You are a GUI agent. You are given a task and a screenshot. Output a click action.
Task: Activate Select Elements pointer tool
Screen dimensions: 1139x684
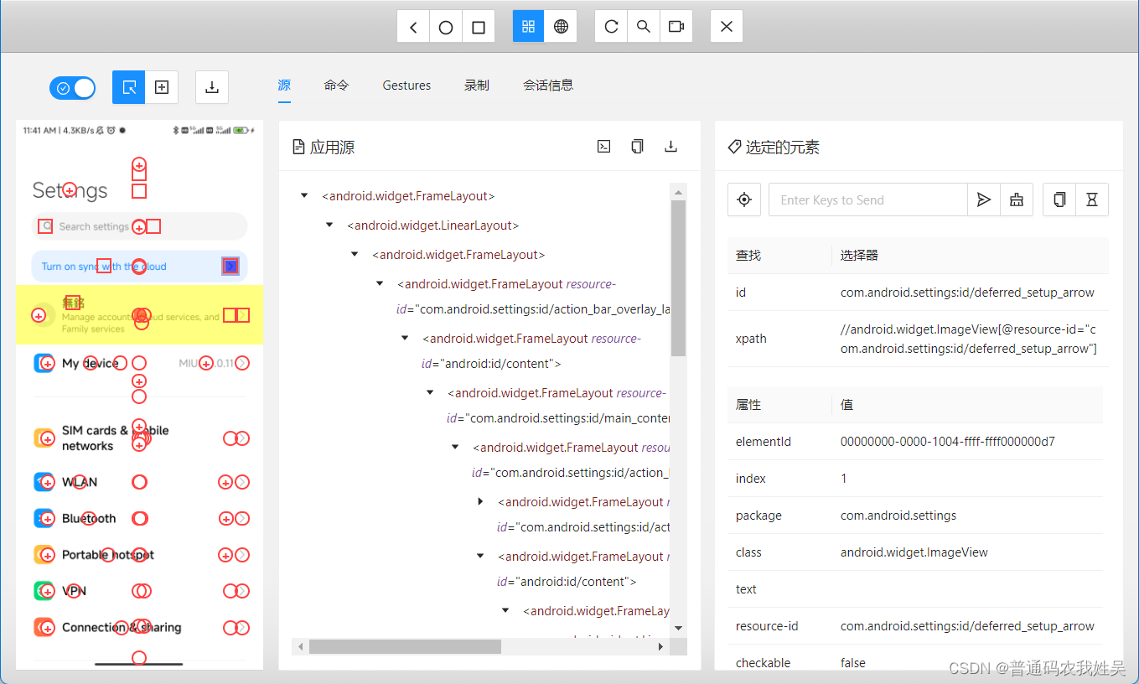(x=129, y=87)
